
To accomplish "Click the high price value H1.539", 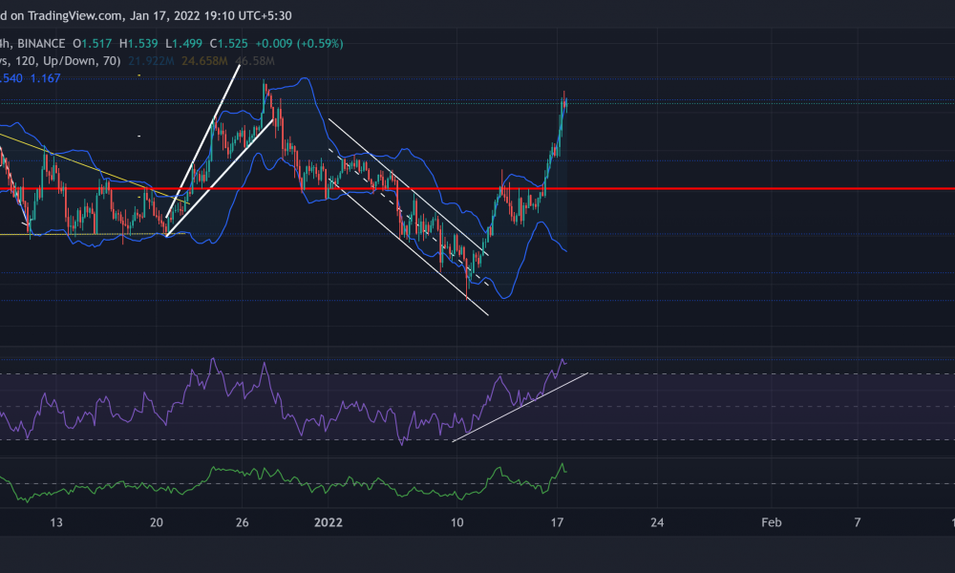I will (x=138, y=44).
